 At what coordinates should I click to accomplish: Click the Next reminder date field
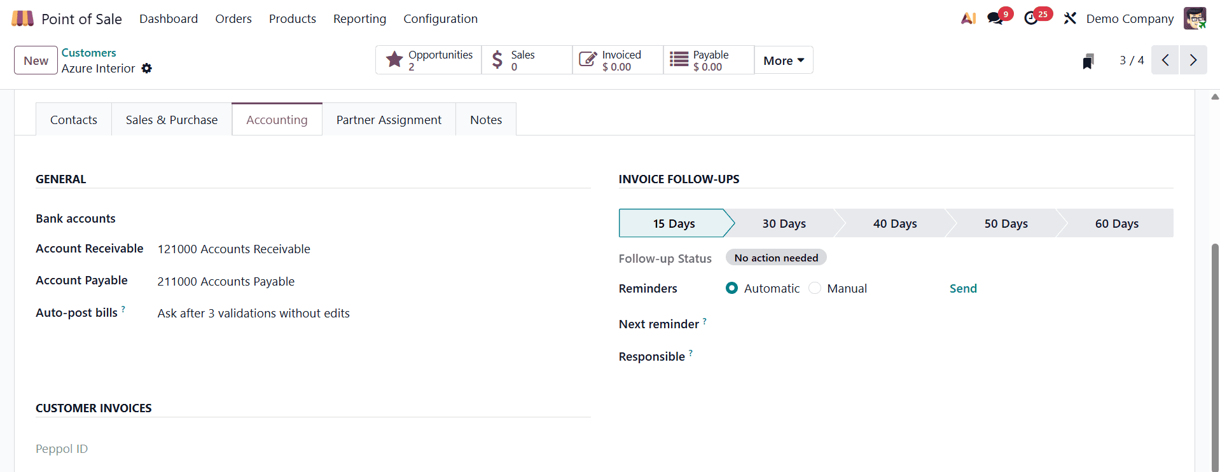(951, 324)
